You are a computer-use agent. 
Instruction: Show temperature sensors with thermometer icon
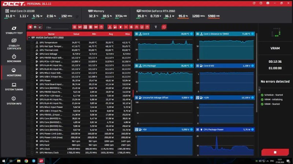[110, 27]
